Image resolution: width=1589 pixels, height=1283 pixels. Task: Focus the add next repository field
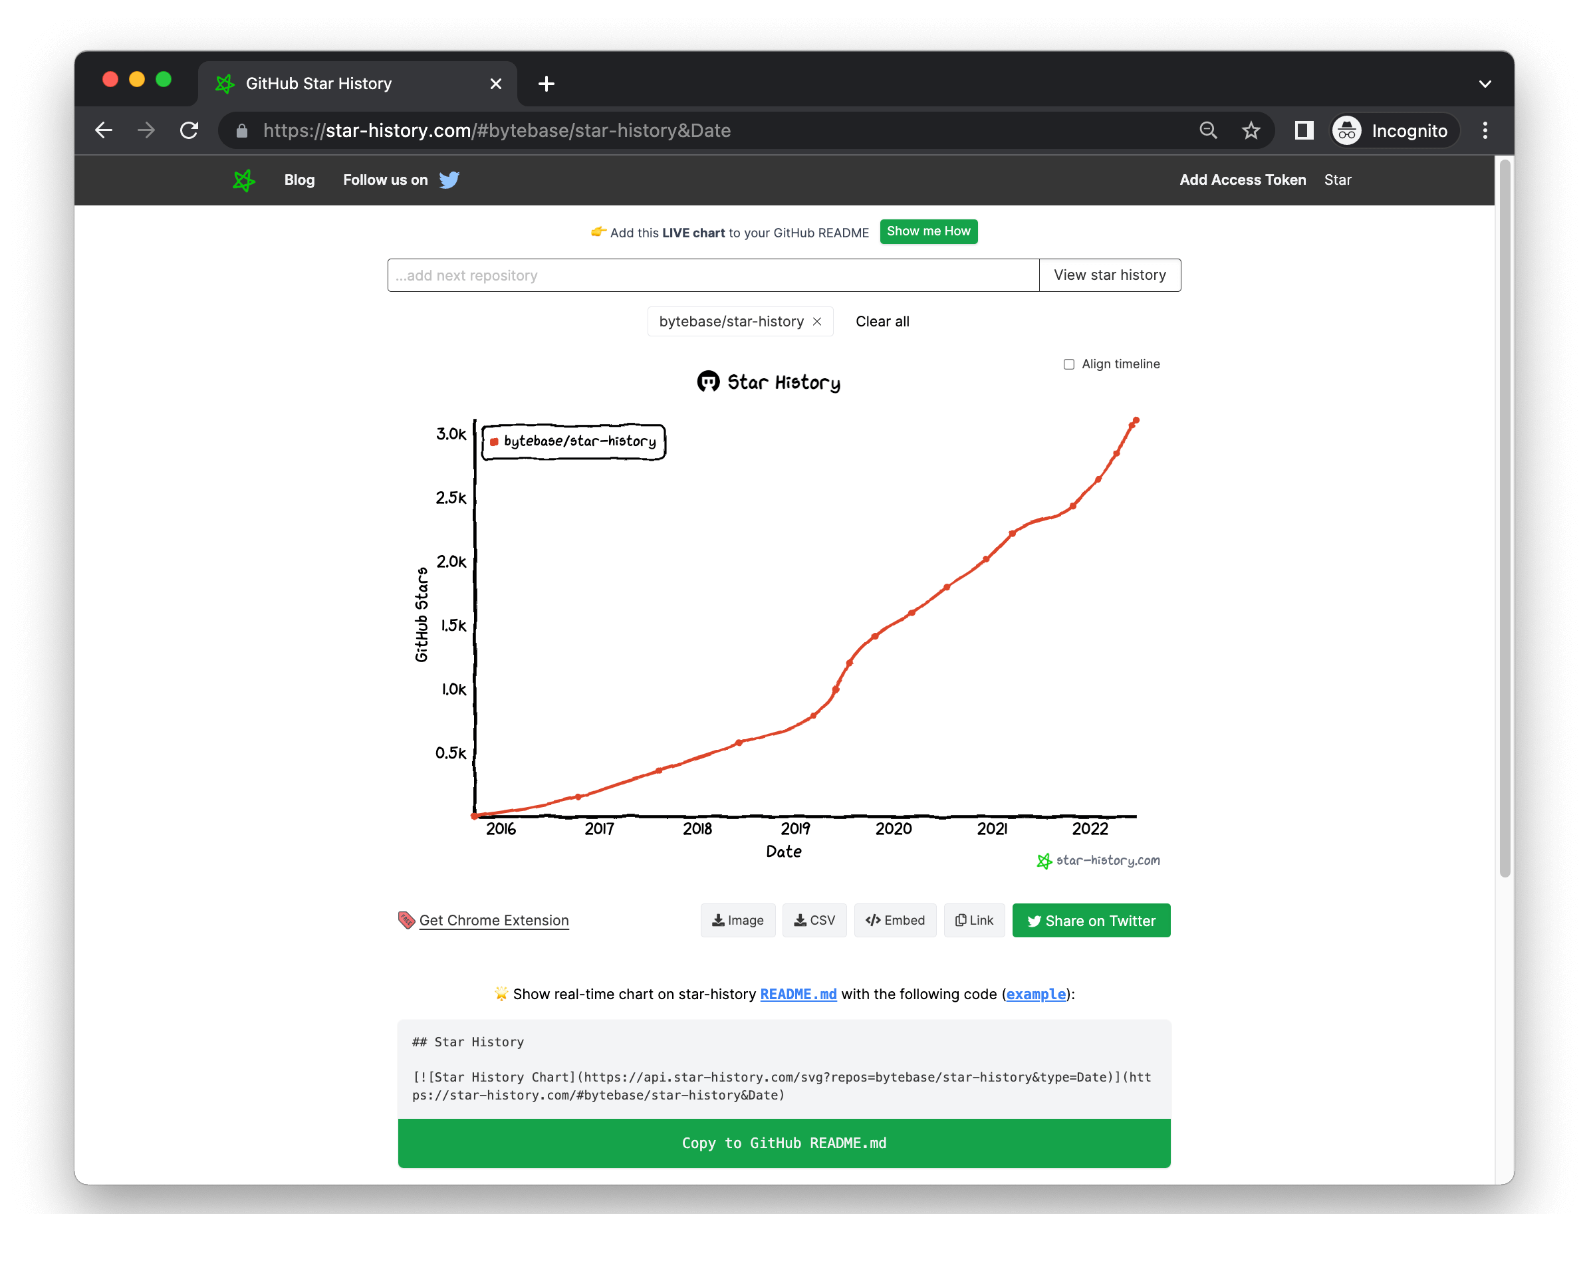pos(713,276)
